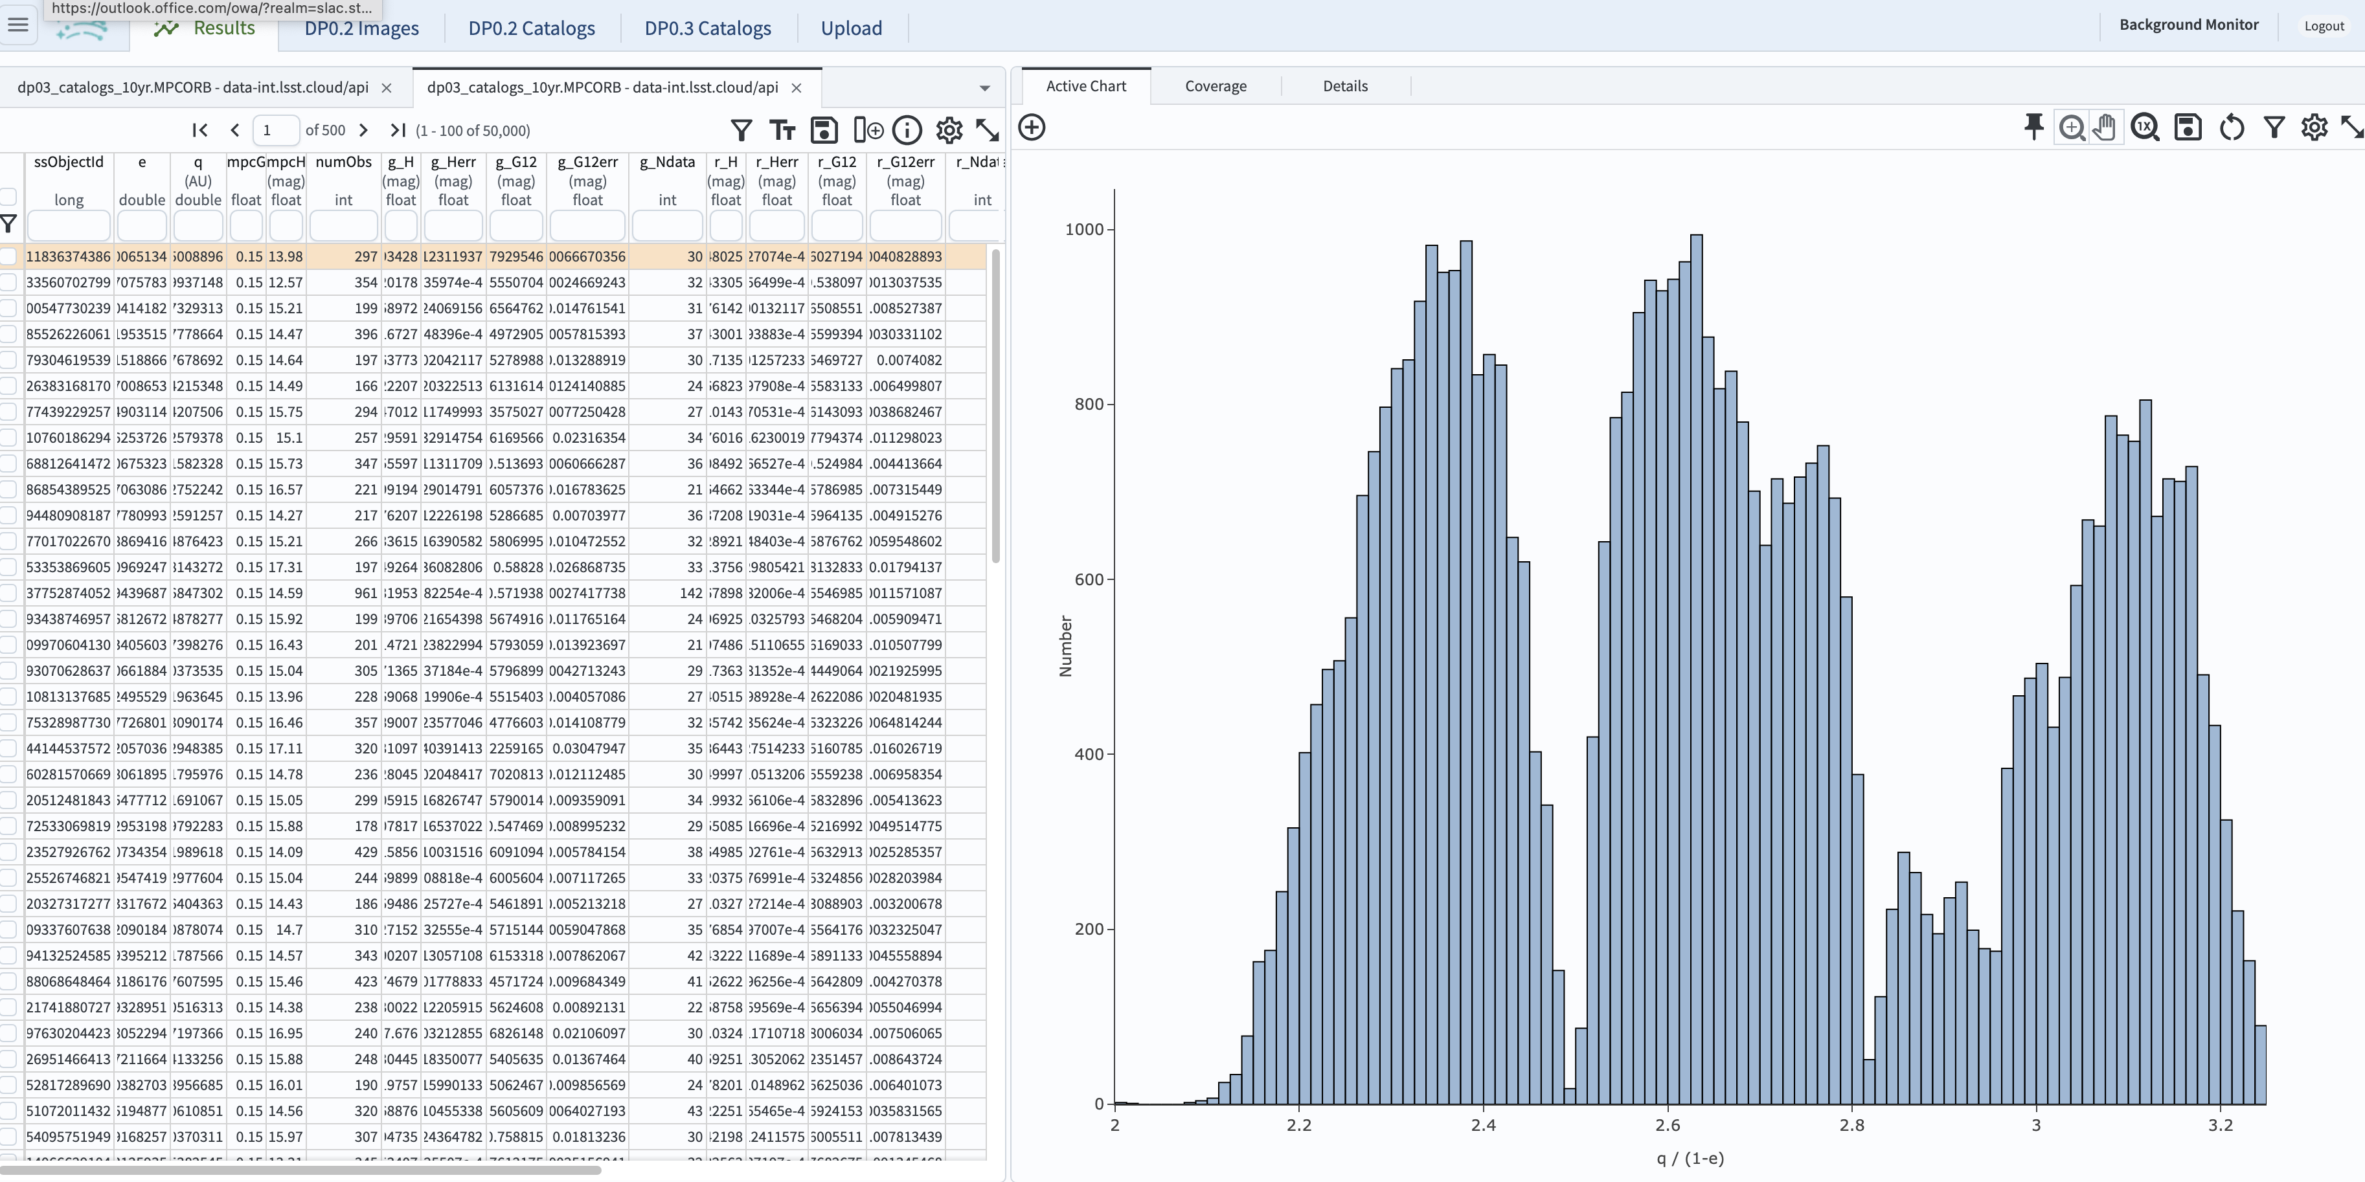Viewport: 2365px width, 1182px height.
Task: Jump to last table page
Action: 398,130
